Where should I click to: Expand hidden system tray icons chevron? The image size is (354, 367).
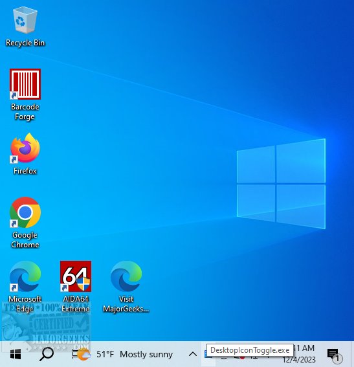pyautogui.click(x=193, y=354)
